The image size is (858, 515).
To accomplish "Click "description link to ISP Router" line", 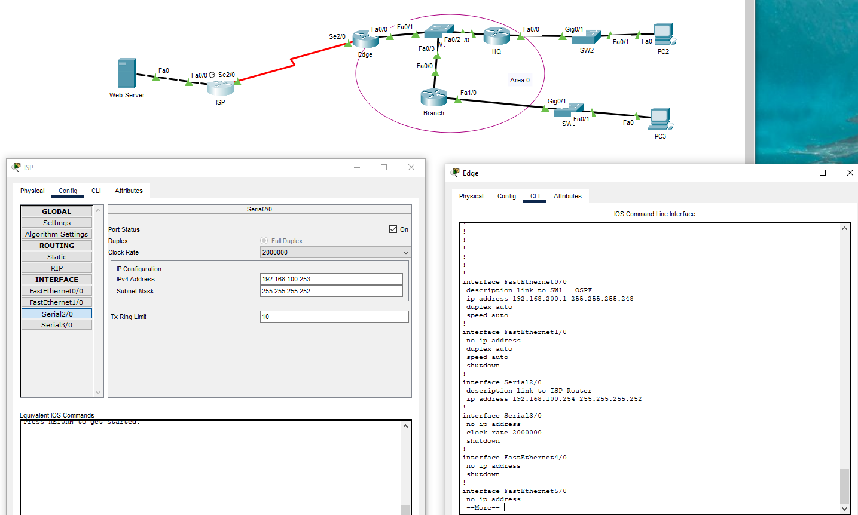I will (x=529, y=391).
